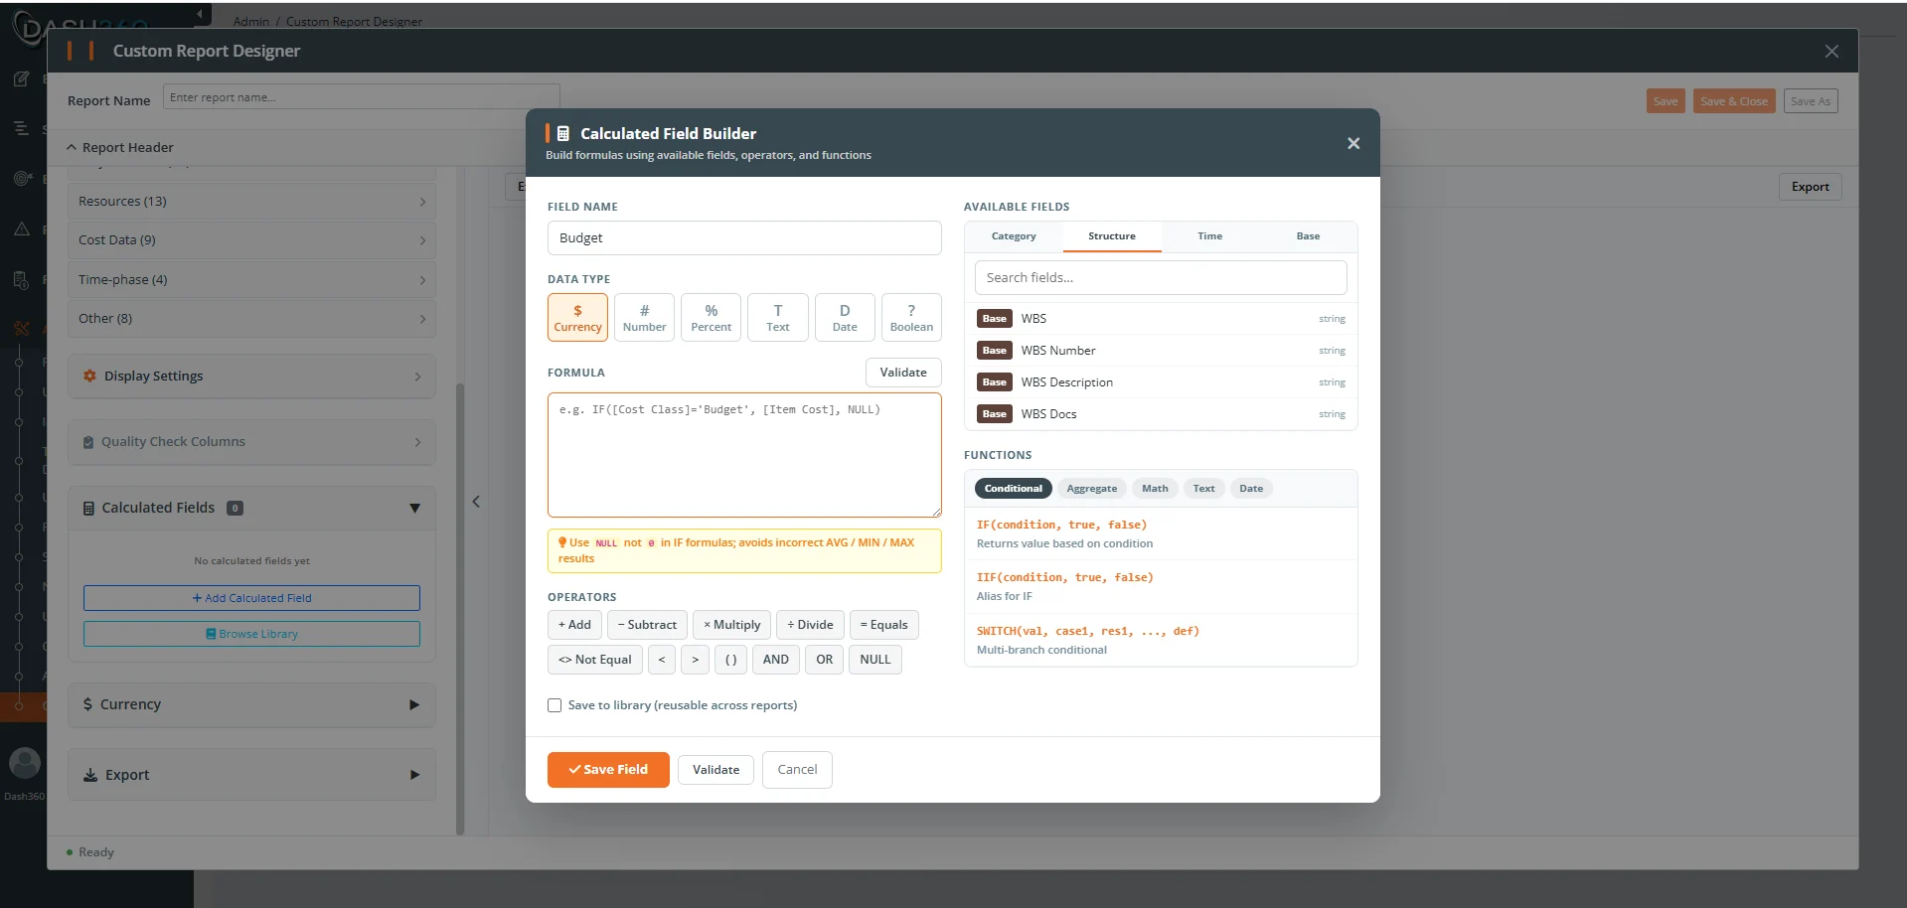Select the Percent data type

[711, 318]
